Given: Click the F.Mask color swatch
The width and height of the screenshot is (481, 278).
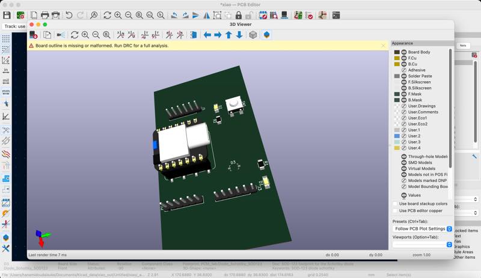Looking at the screenshot, I should coord(397,94).
